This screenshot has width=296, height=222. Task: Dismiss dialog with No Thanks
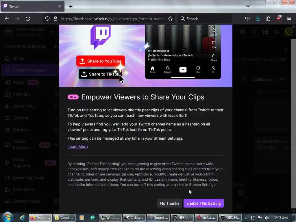pyautogui.click(x=169, y=203)
